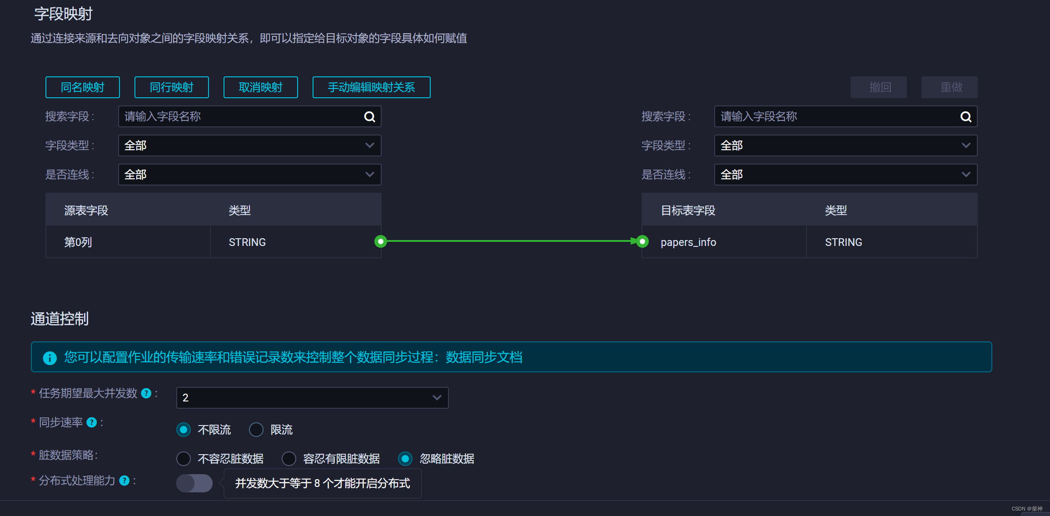Select 不容忍脏数据 radio option
The height and width of the screenshot is (516, 1050).
point(184,459)
